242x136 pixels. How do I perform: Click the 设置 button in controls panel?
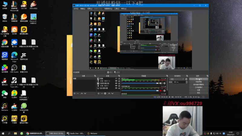(x=198, y=90)
